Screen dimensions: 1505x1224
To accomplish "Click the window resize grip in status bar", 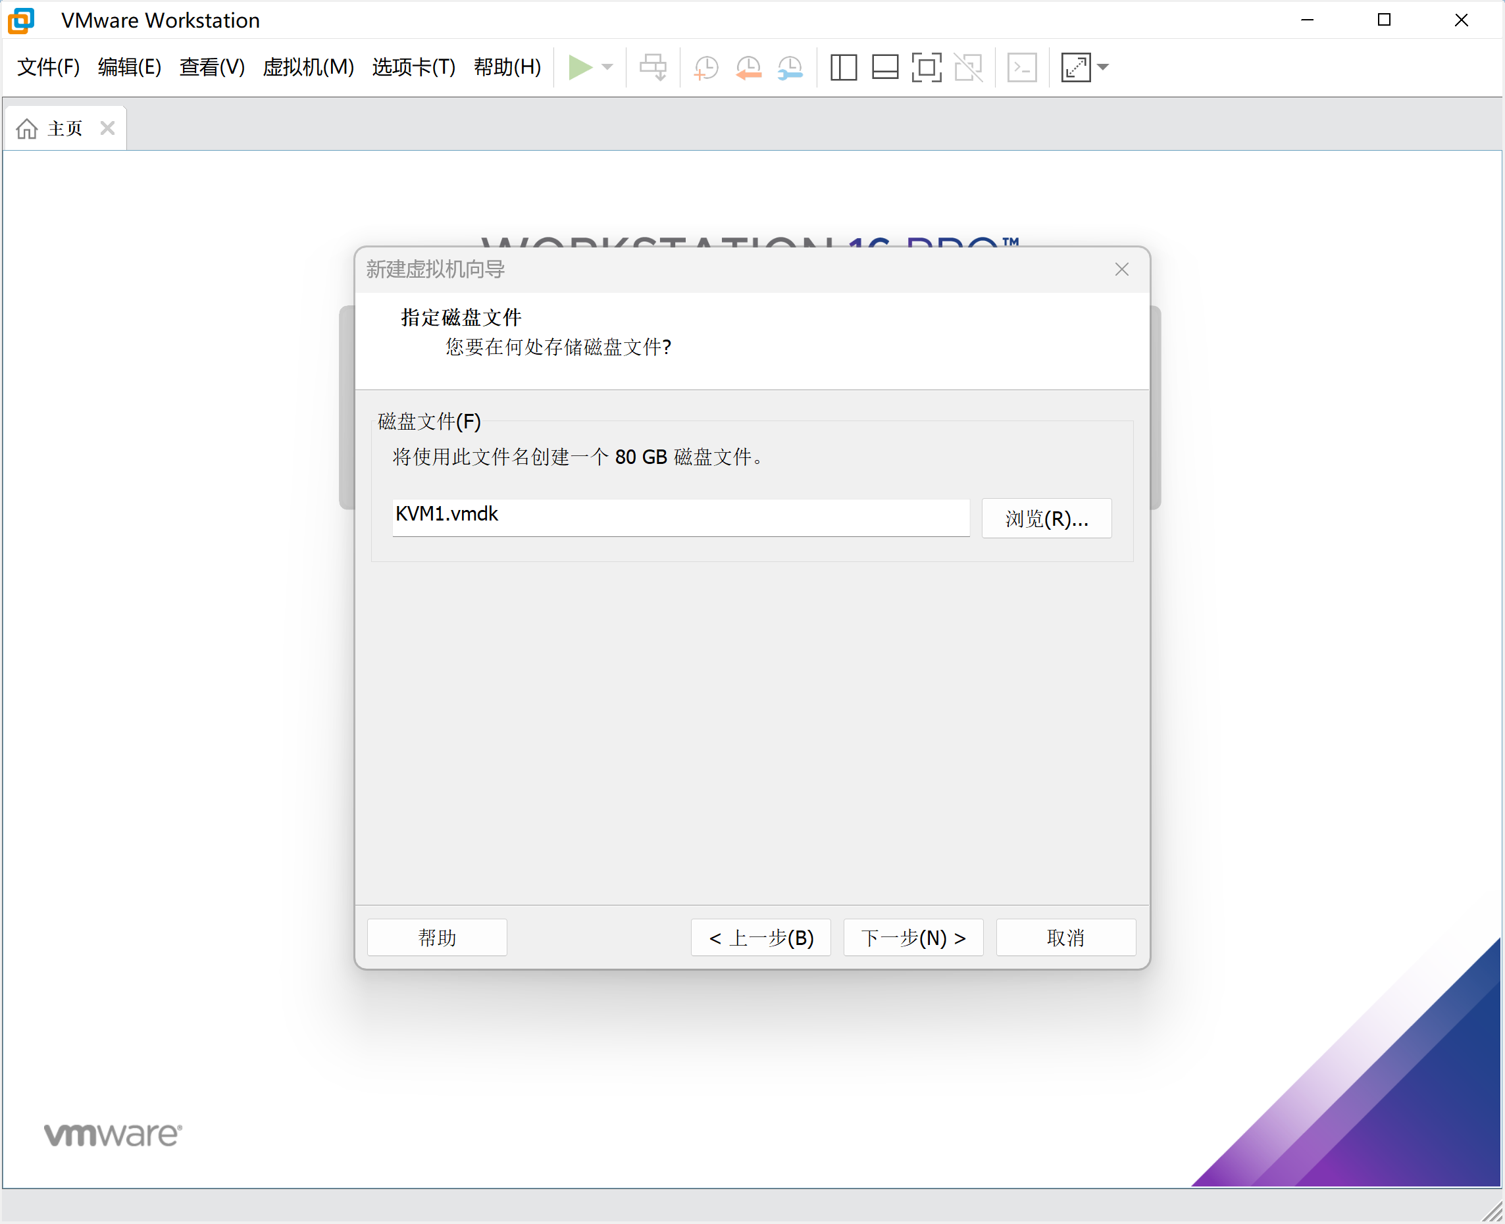I will pyautogui.click(x=1492, y=1212).
